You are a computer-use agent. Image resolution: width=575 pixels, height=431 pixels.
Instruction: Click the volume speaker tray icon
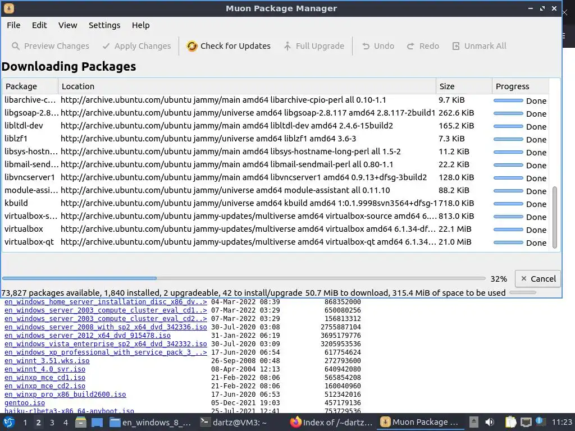coord(490,422)
